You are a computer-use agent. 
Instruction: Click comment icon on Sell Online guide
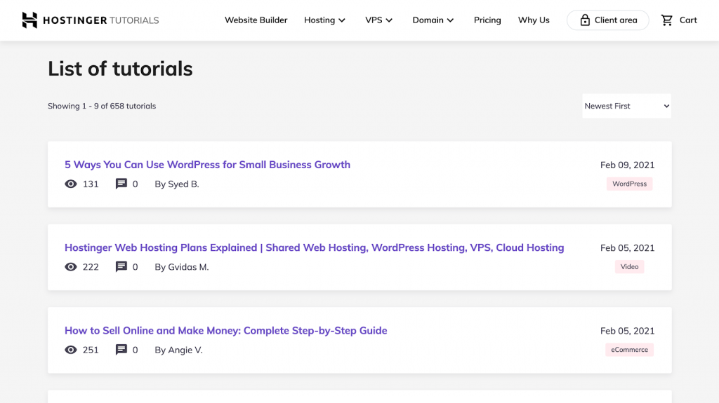point(121,350)
